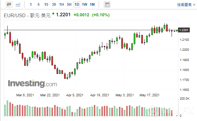Open the news panel icon in toolbar
The width and height of the screenshot is (197, 121).
(x=107, y=5)
